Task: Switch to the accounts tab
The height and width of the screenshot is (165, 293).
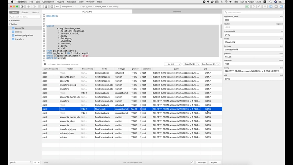Action: (x=177, y=12)
